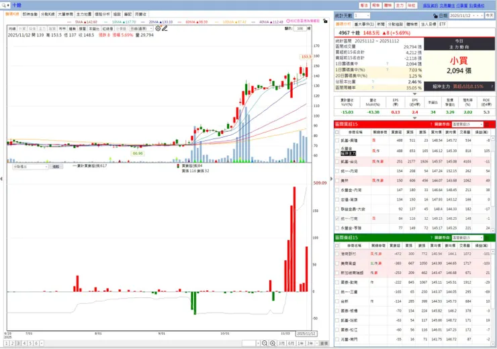Select the pencil drawing tool icon

click(165, 28)
